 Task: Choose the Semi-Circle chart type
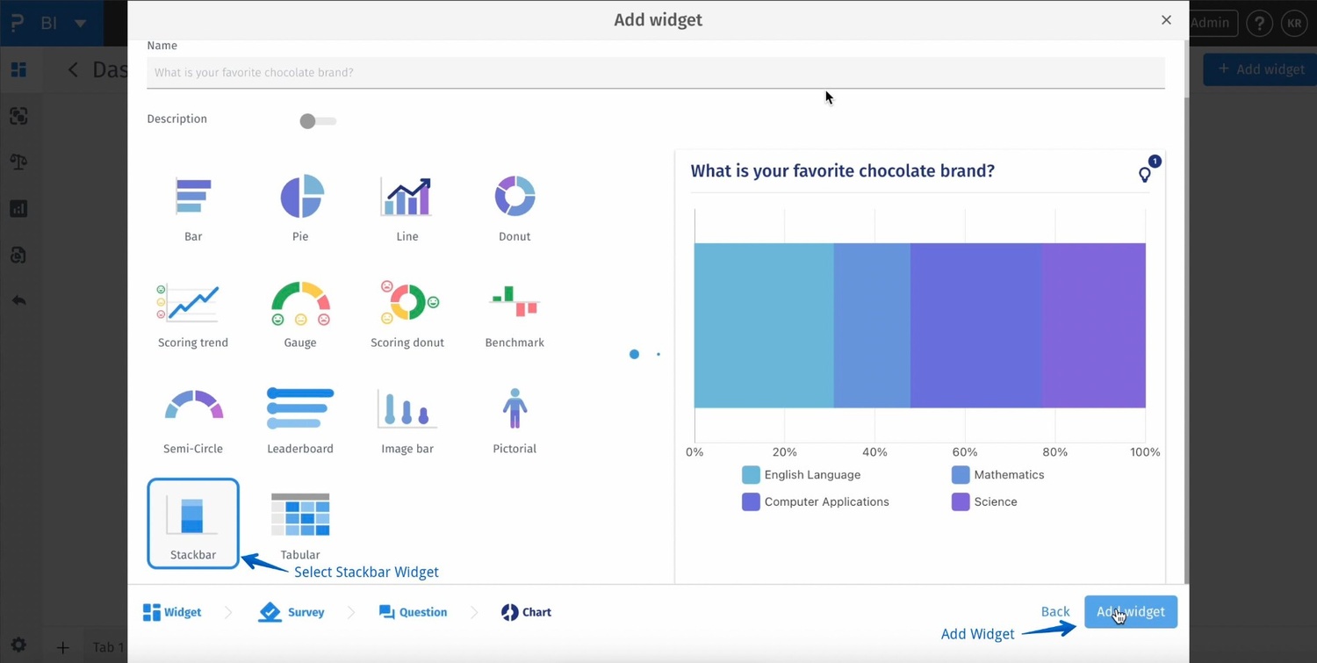[x=192, y=407]
